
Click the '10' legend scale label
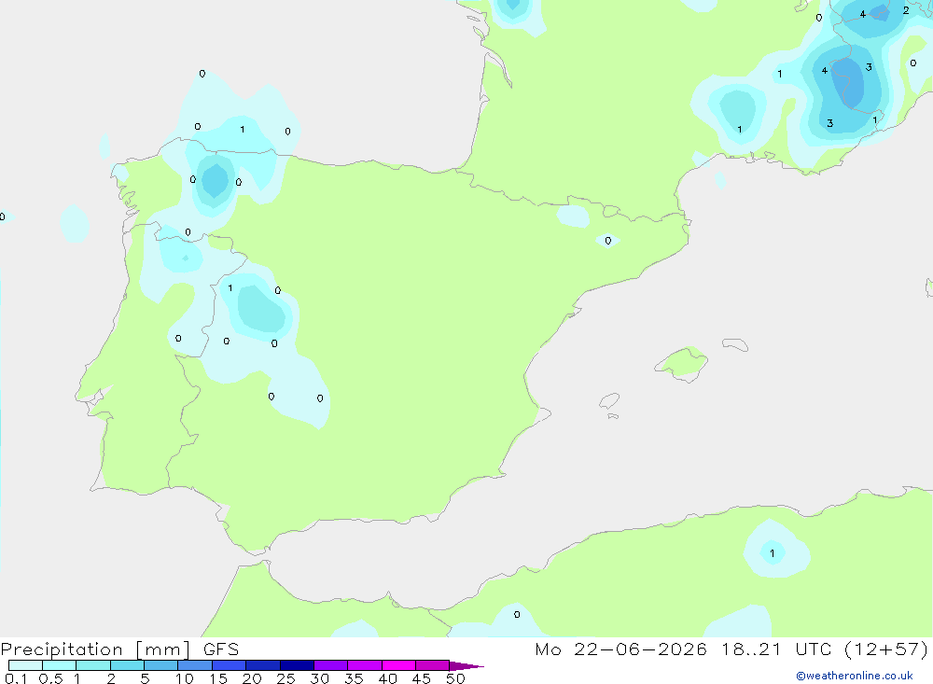pyautogui.click(x=185, y=678)
